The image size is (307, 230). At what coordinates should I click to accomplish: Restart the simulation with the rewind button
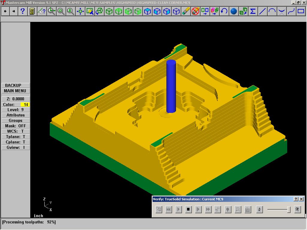[x=168, y=209]
